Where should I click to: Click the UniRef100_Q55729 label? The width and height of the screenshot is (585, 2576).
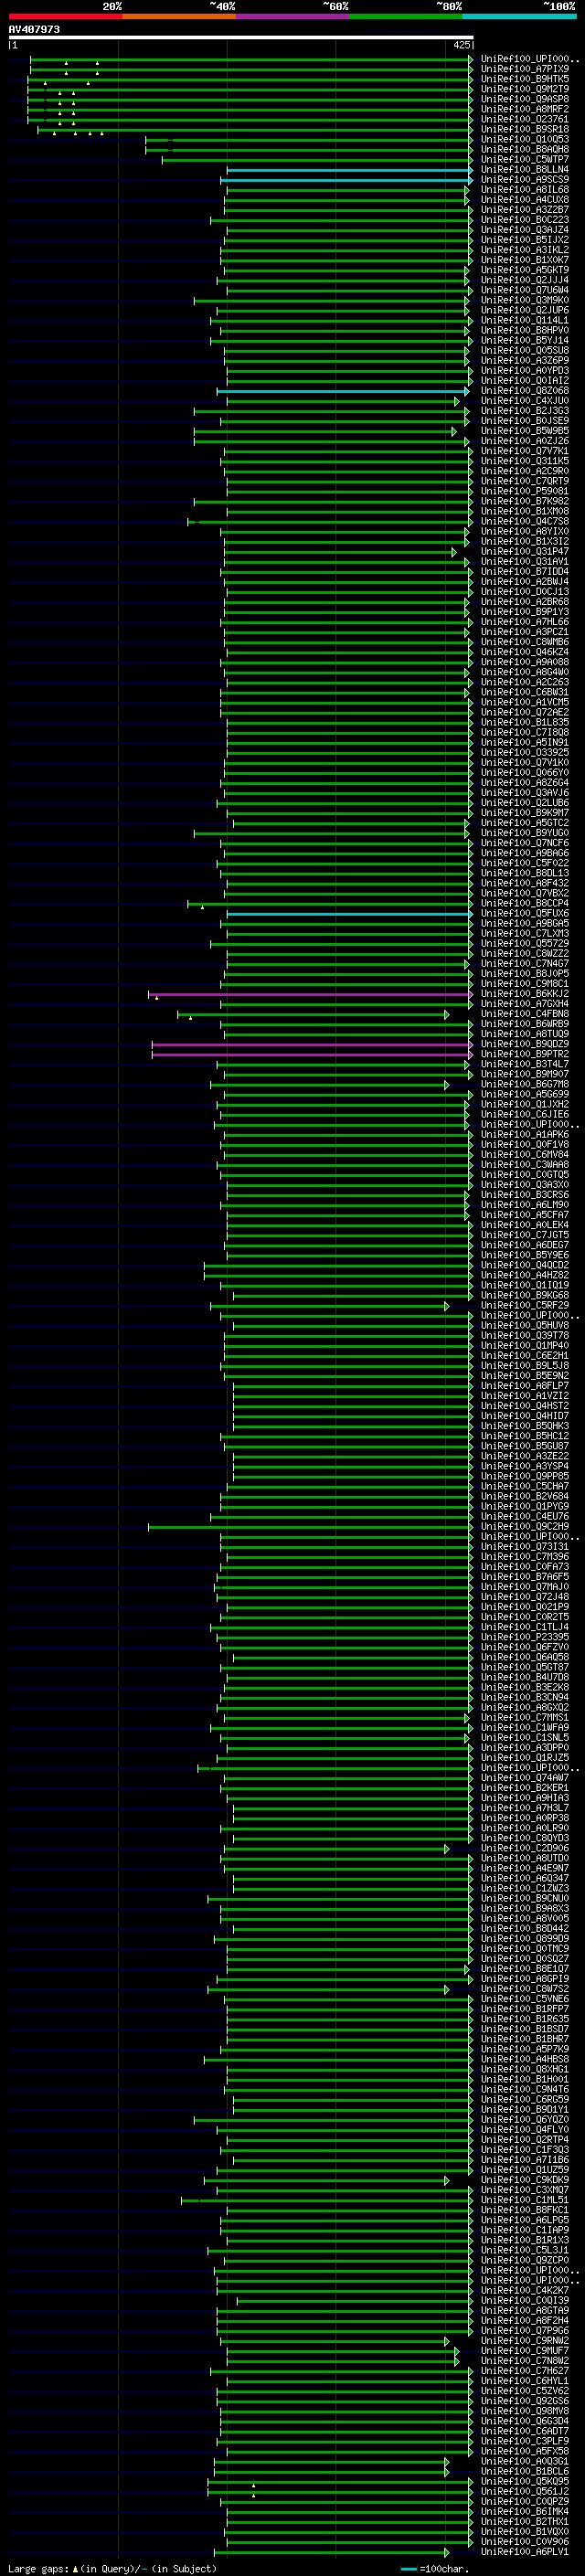click(x=525, y=944)
